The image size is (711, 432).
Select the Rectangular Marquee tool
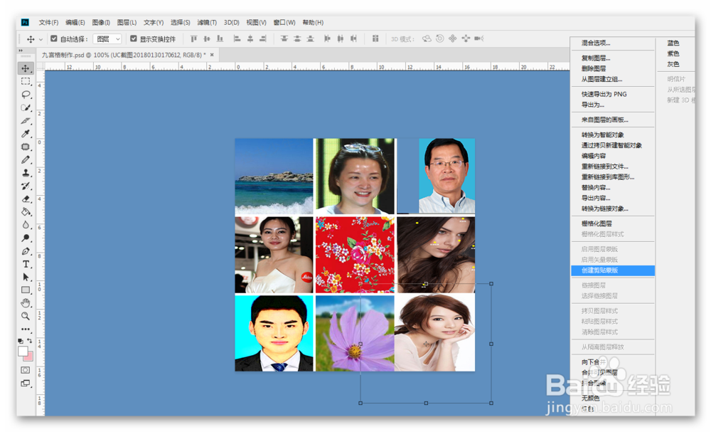coord(26,82)
